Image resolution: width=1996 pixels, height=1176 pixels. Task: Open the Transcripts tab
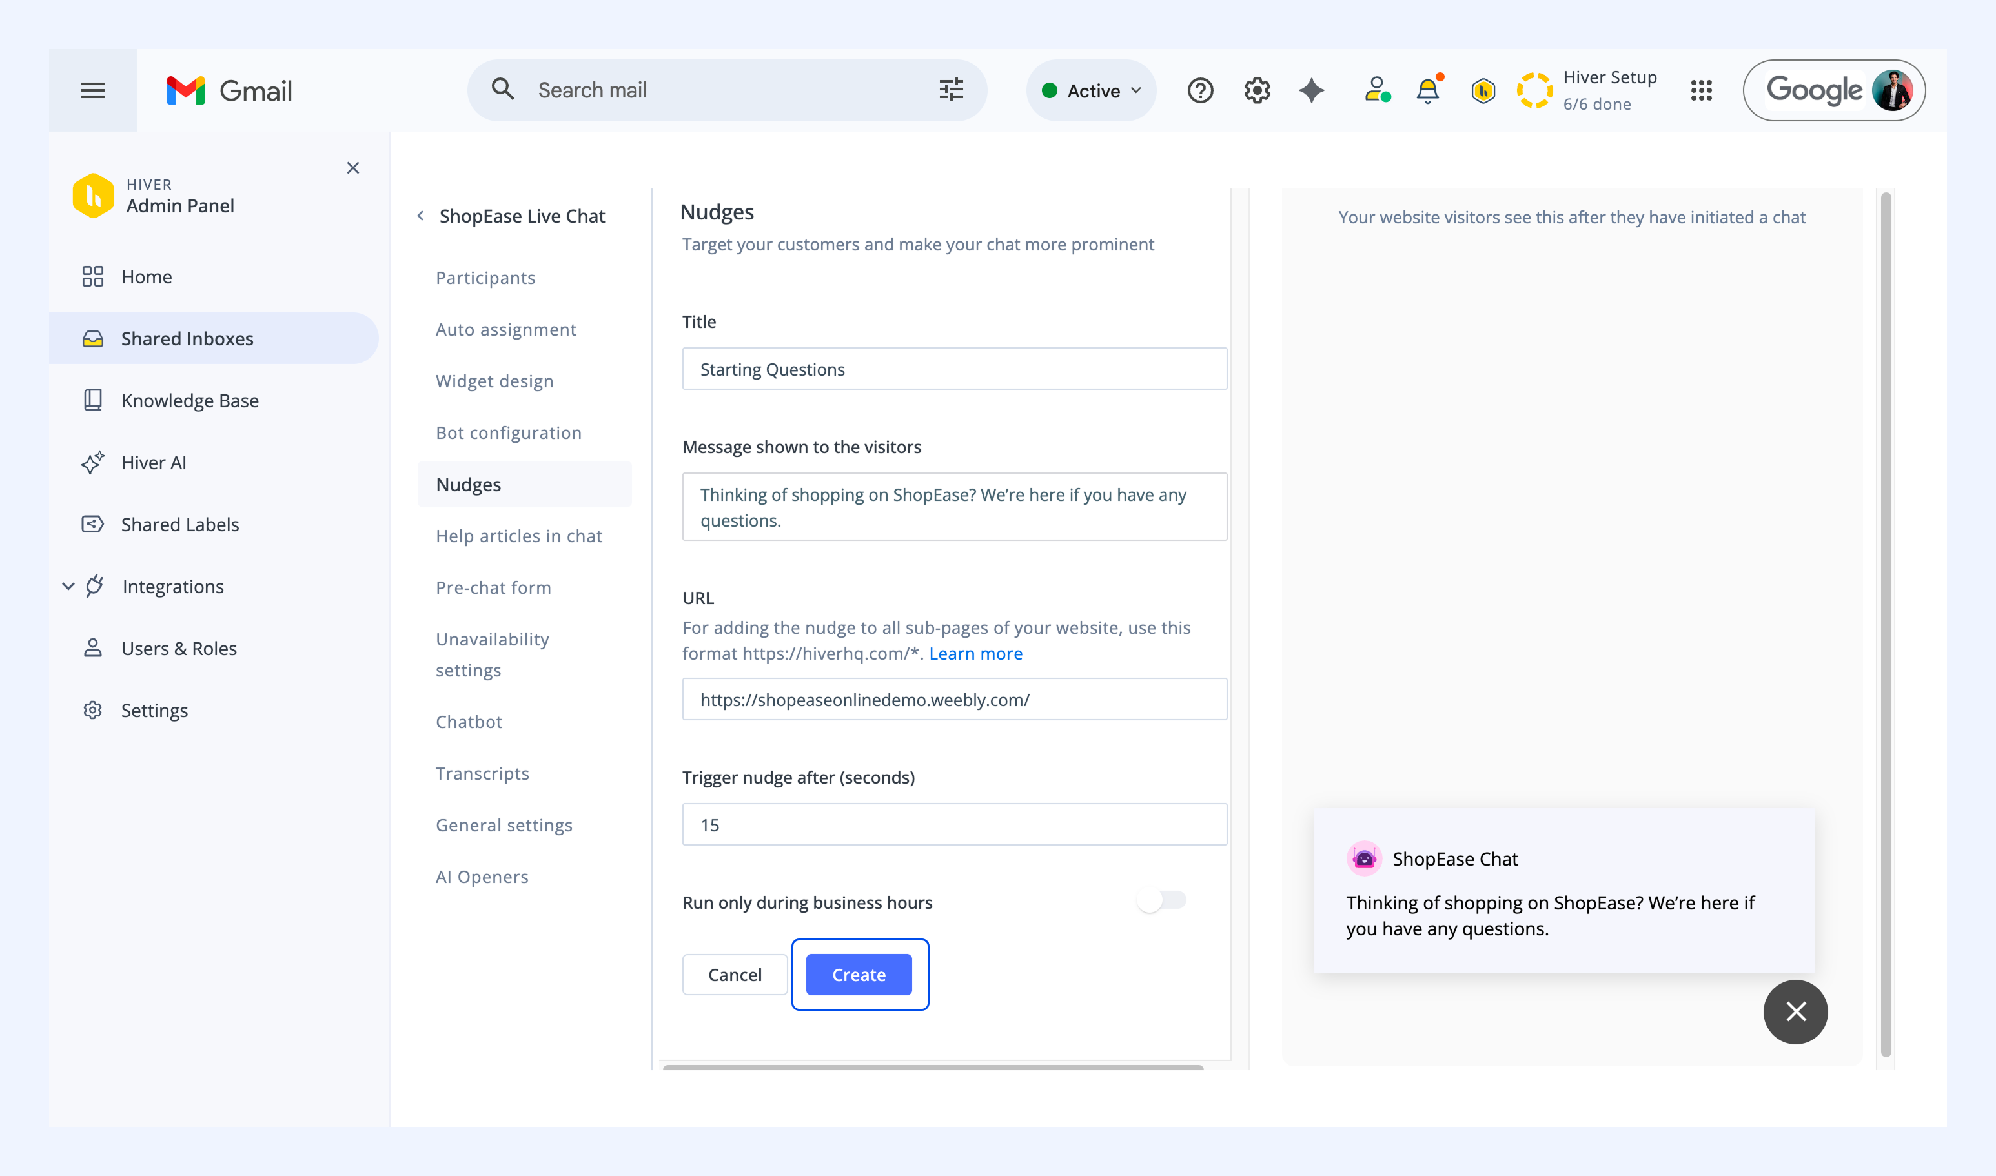483,773
